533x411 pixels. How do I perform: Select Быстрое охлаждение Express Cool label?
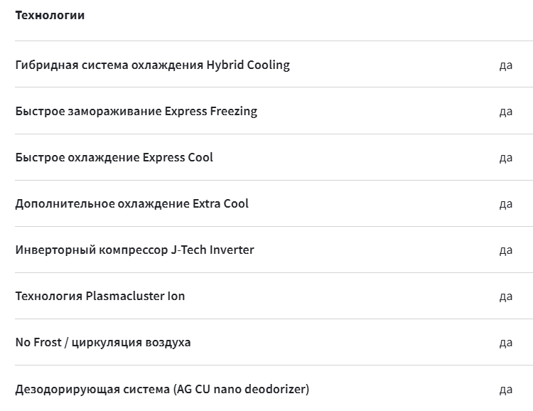point(114,157)
